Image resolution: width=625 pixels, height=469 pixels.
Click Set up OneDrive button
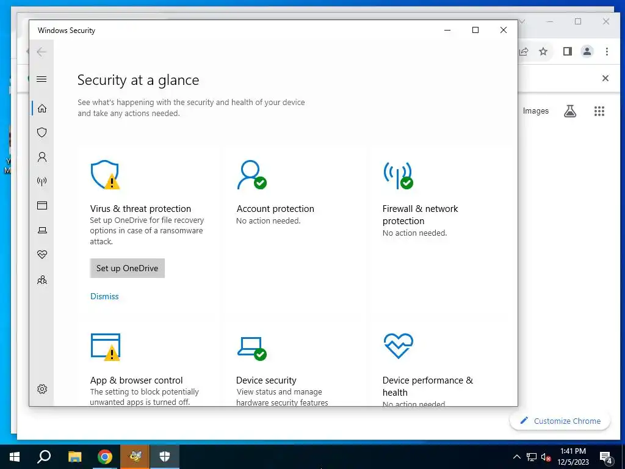127,268
